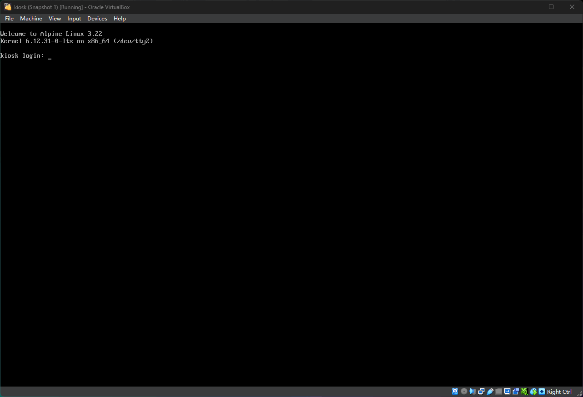
Task: Click the 'Welcome to Alpine Linux 3.22' line
Action: tap(51, 34)
